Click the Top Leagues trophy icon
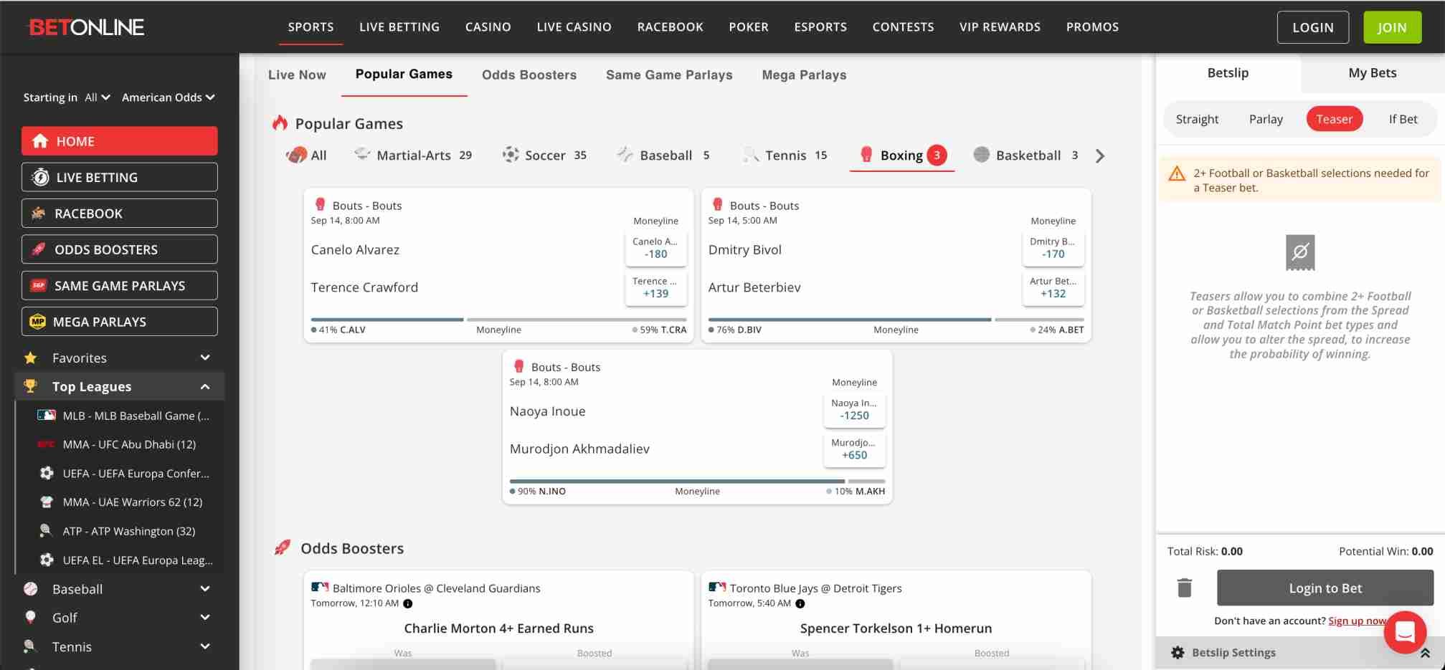 tap(30, 386)
